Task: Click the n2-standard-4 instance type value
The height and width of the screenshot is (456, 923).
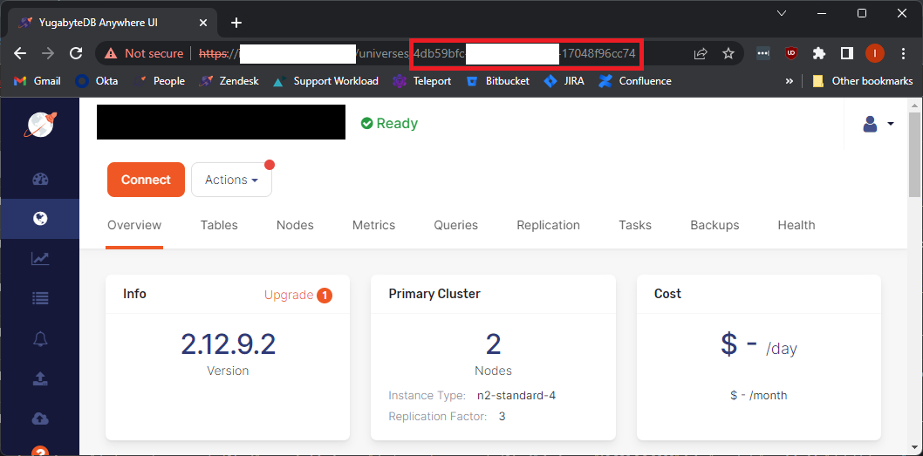Action: coord(516,395)
